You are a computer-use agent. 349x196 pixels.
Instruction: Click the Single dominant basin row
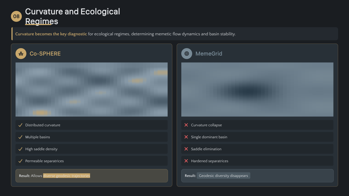coord(257,137)
